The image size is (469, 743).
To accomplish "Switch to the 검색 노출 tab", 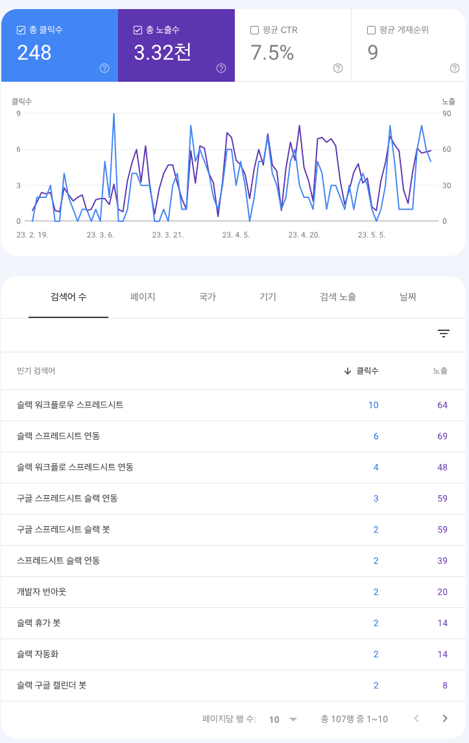I will coord(338,297).
